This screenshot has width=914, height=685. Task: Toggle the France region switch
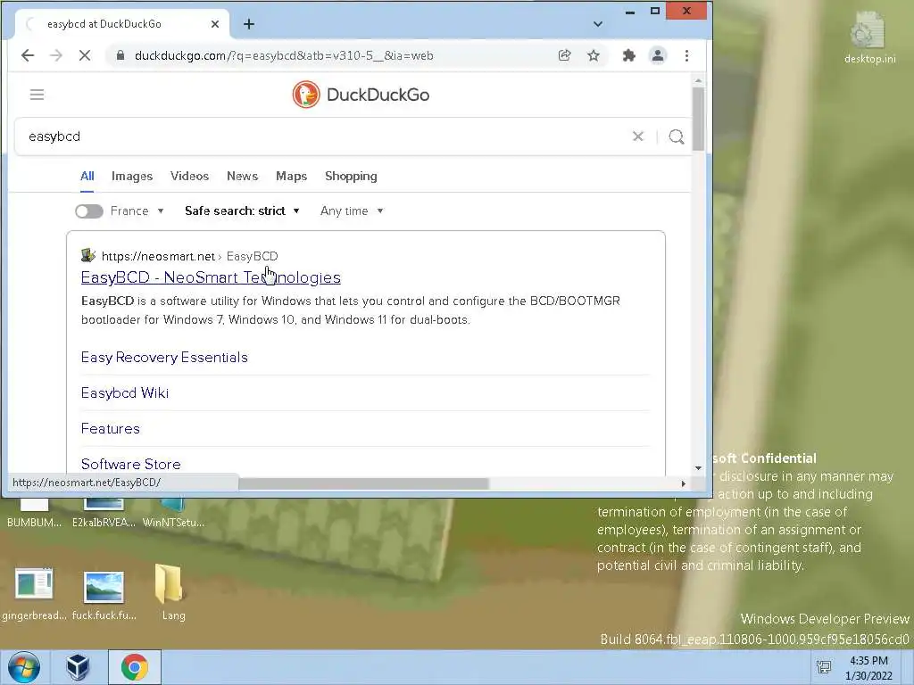coord(89,210)
